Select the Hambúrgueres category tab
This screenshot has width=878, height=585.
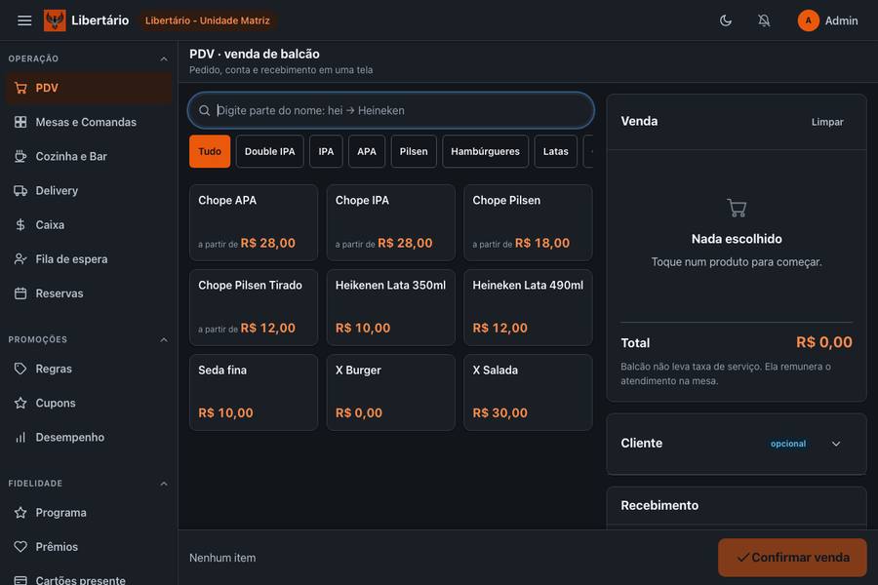click(485, 151)
